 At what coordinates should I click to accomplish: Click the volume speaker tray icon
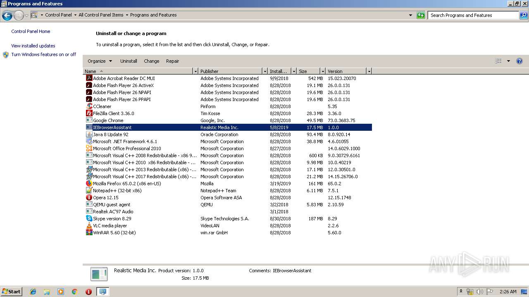point(480,292)
